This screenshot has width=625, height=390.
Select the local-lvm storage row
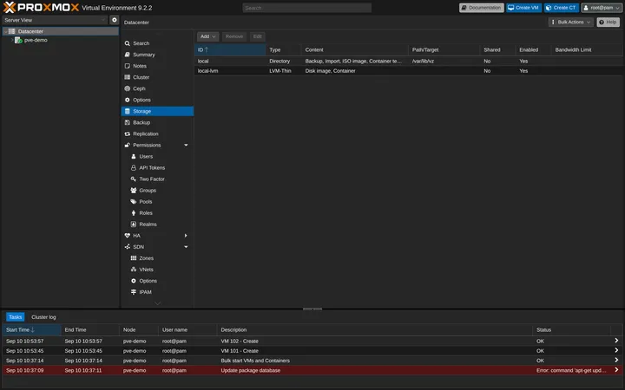409,71
